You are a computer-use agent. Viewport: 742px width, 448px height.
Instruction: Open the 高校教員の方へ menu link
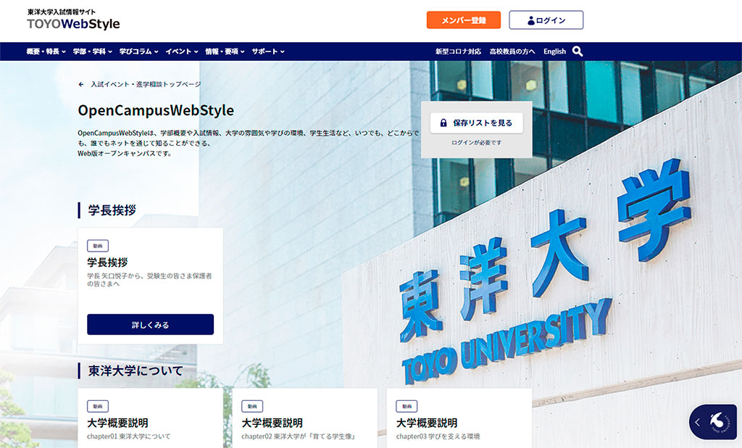point(512,51)
